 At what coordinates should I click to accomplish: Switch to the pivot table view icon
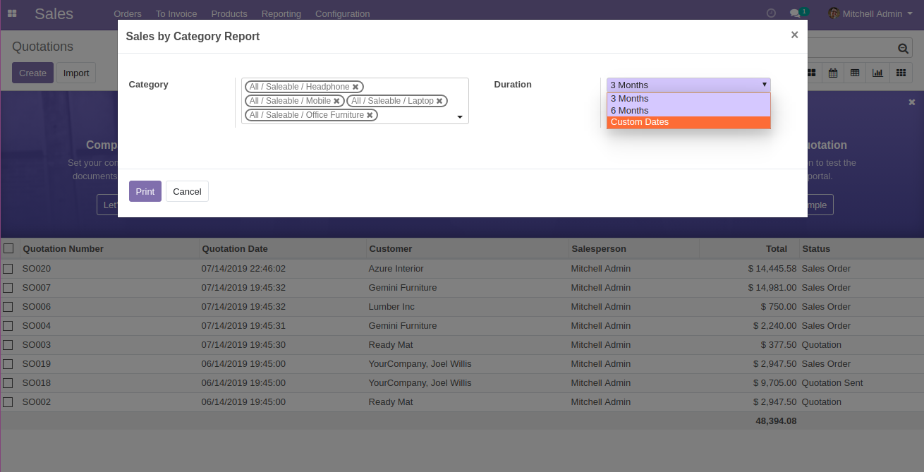[x=855, y=73]
